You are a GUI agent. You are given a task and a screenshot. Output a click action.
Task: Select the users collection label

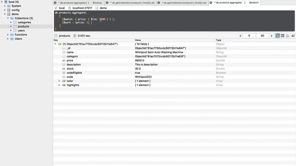[21, 30]
